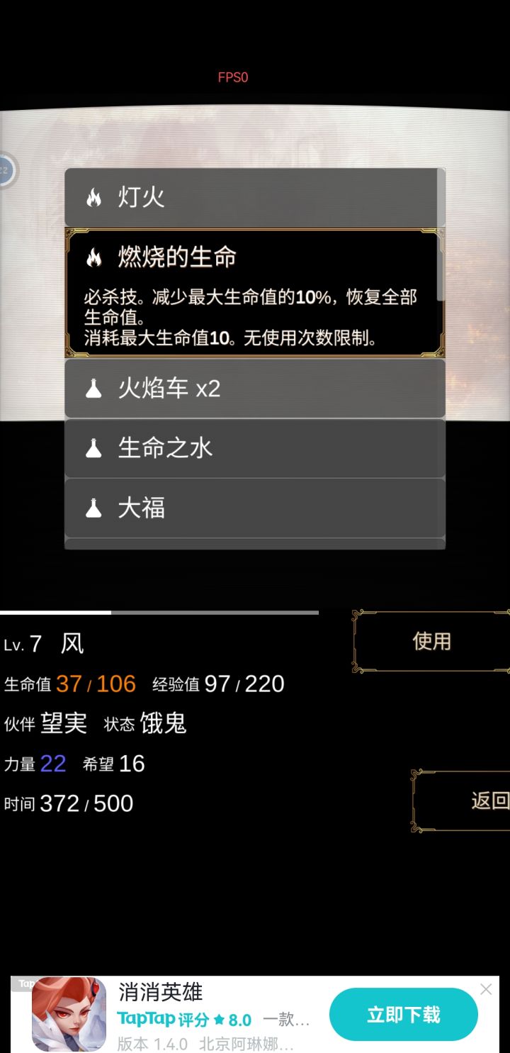Image resolution: width=510 pixels, height=1053 pixels.
Task: Pick the 大福 item in list
Action: 255,508
